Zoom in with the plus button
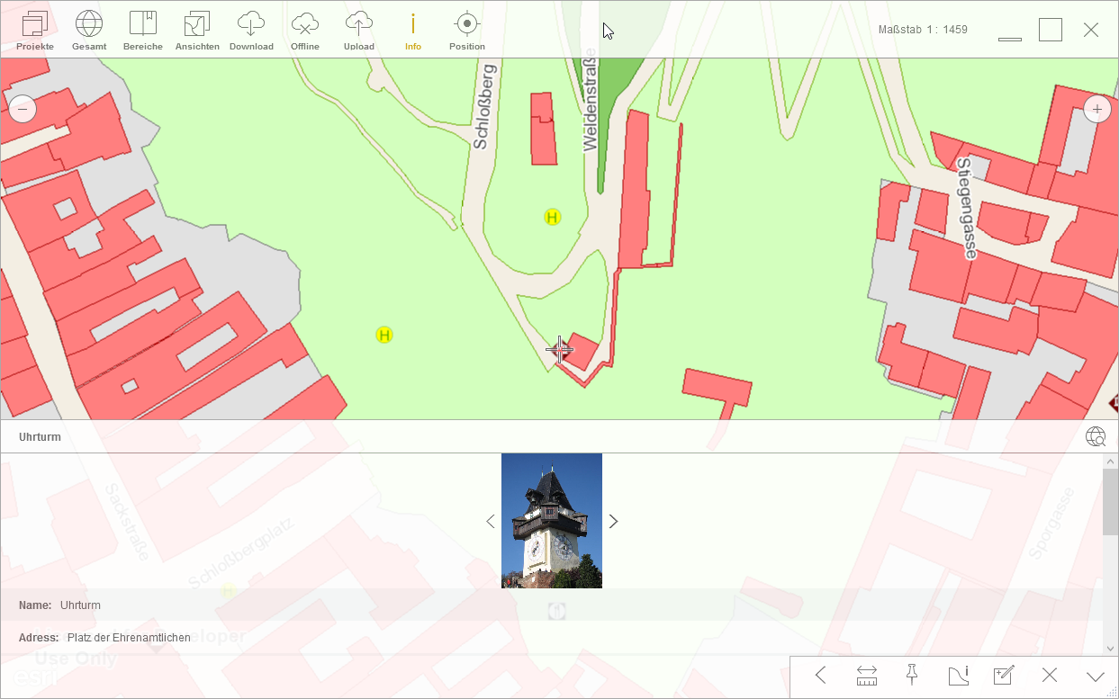This screenshot has height=699, width=1119. click(x=1096, y=110)
